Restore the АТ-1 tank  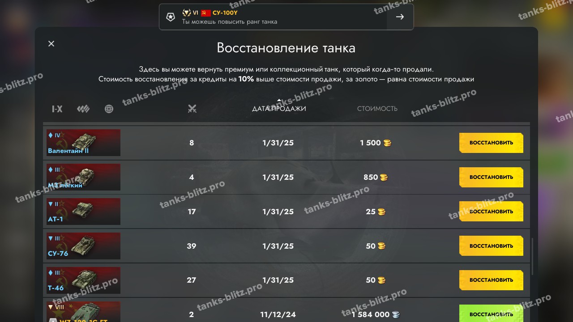tap(491, 212)
